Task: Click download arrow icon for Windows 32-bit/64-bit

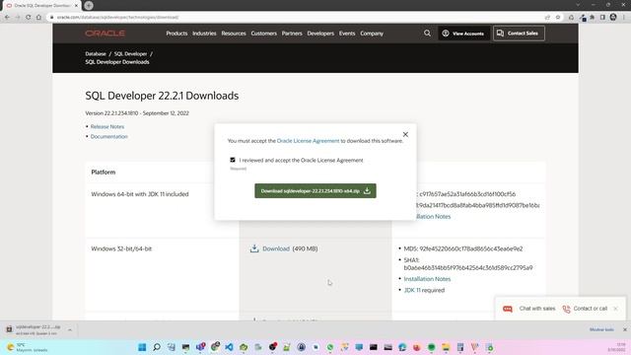Action: tap(254, 248)
